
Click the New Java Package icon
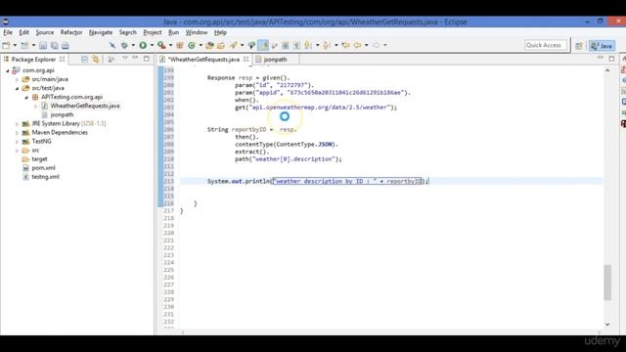[180, 46]
